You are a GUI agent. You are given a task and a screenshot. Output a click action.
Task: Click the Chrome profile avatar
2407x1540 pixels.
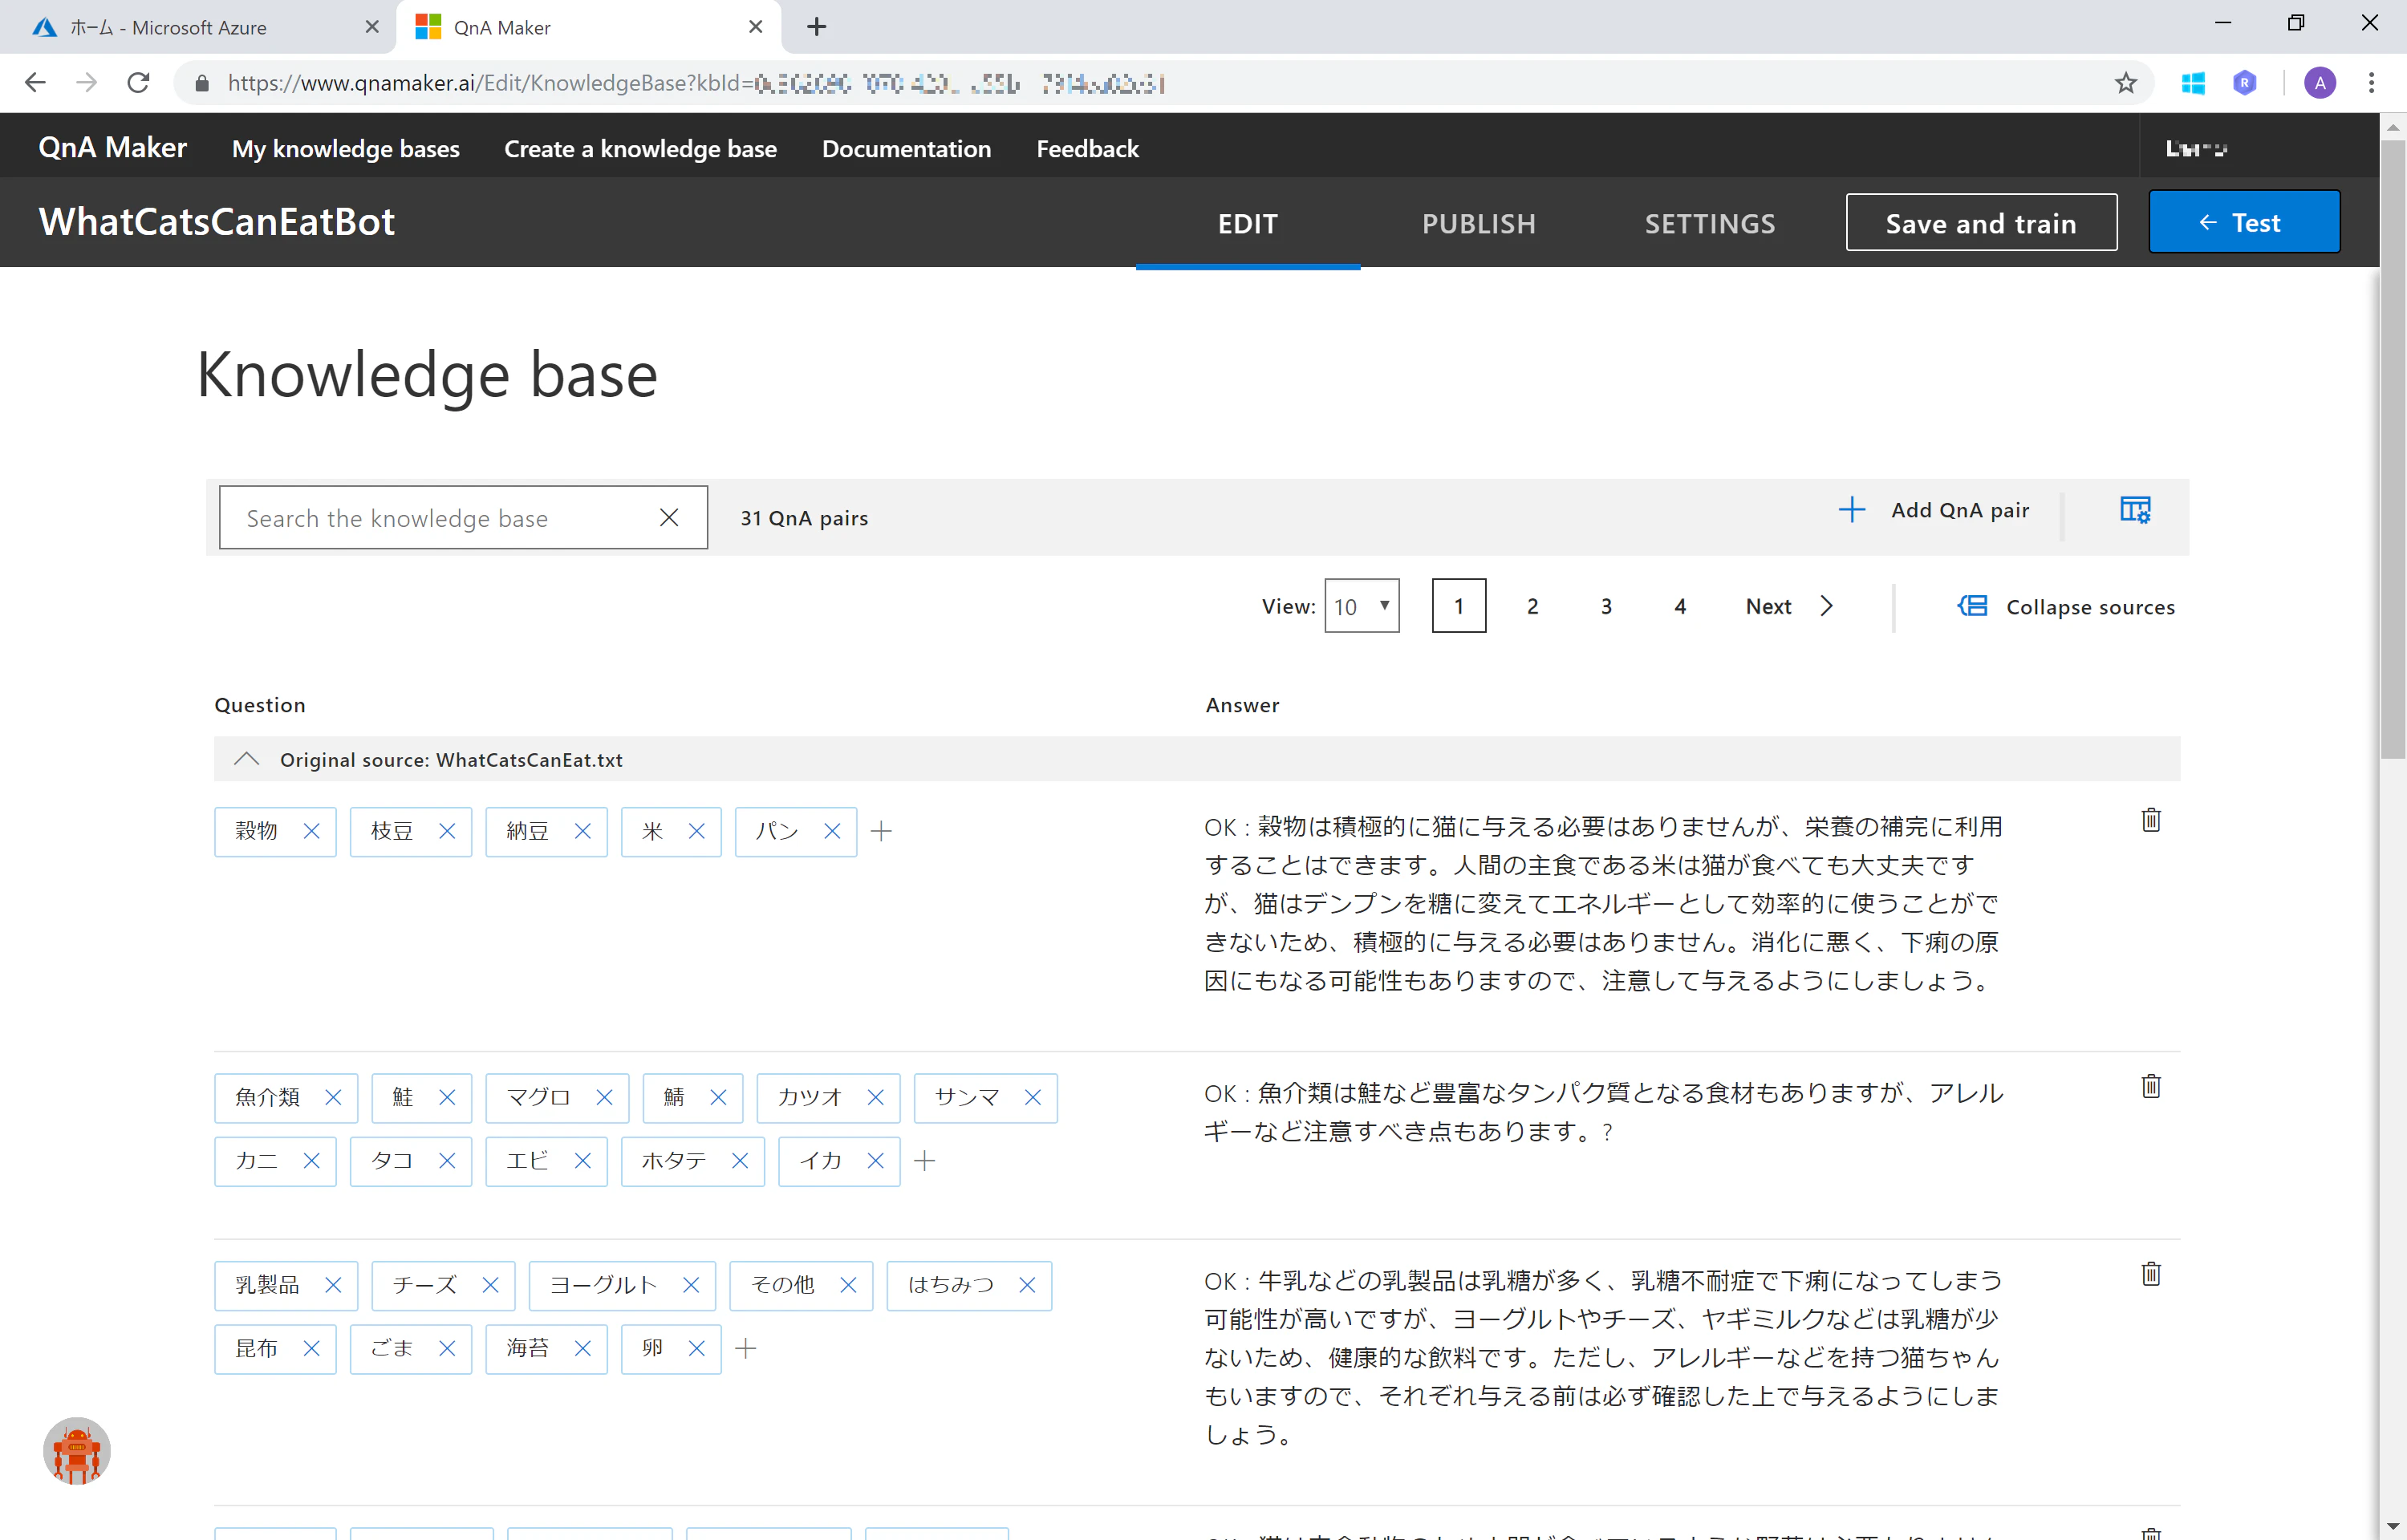tap(2320, 83)
